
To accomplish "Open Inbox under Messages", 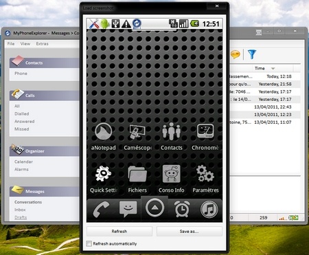I will point(20,210).
